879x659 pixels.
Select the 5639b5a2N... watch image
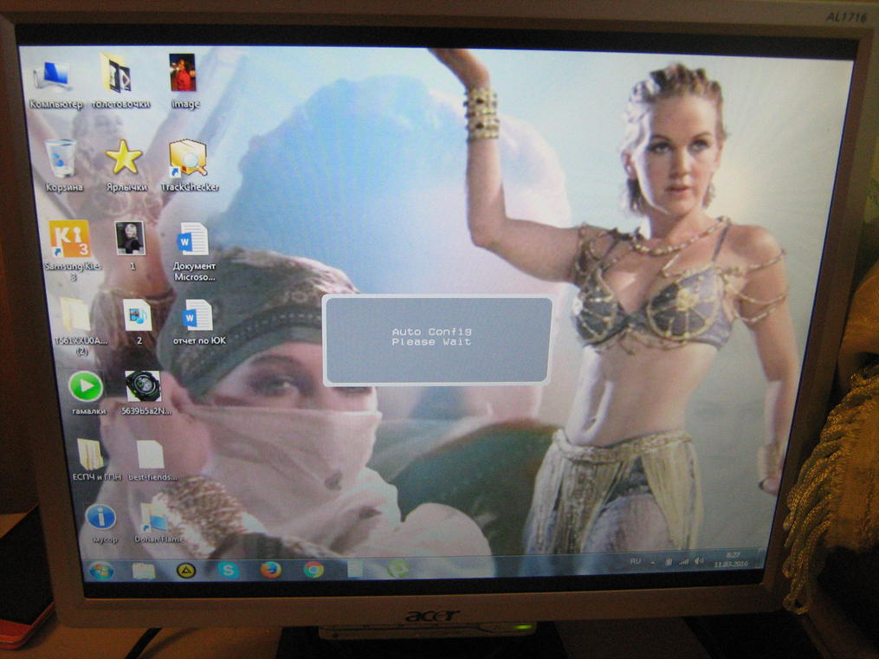(145, 393)
